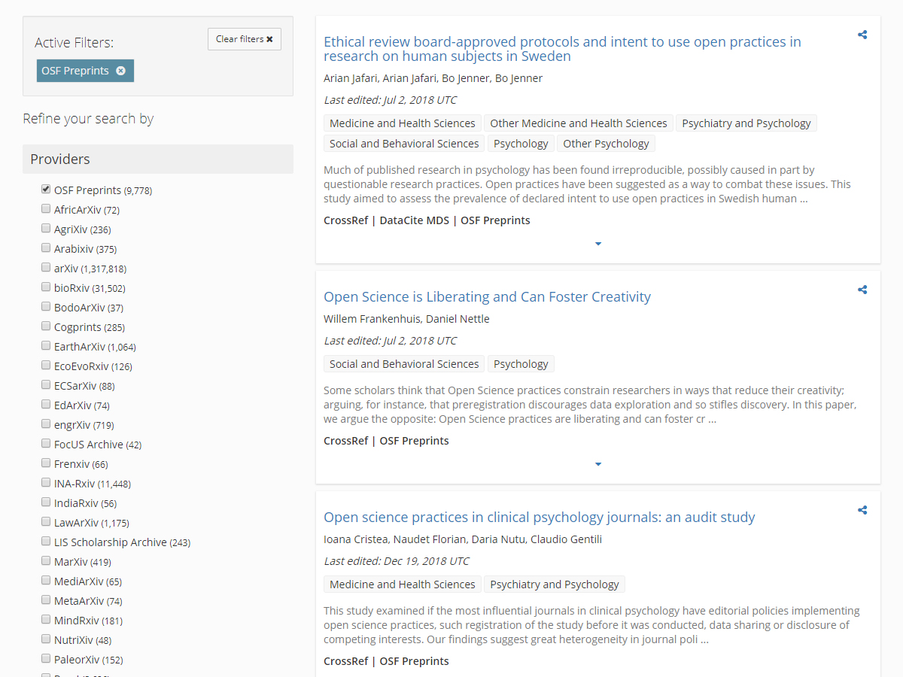The height and width of the screenshot is (677, 903).
Task: Remove the OSF Preprints active filter
Action: point(121,70)
